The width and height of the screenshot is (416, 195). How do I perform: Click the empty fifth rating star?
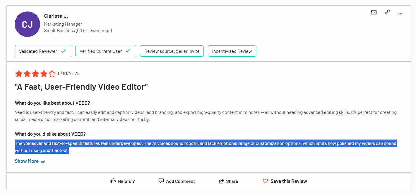52,74
